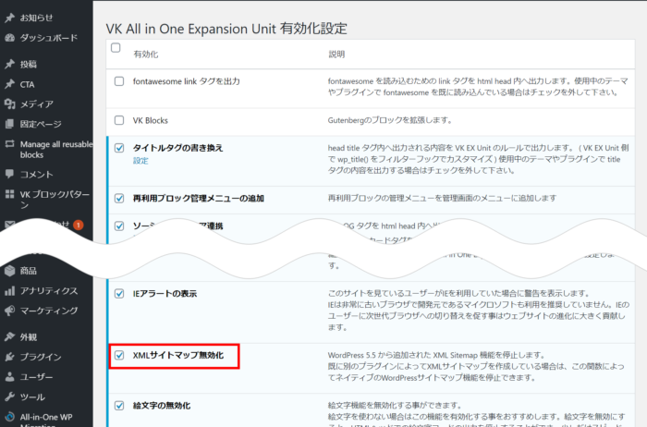
Task: Click the VK All in One Expansion Unit heading
Action: pos(226,29)
